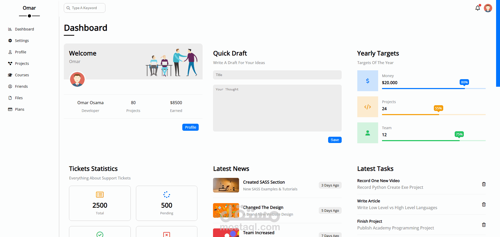This screenshot has width=500, height=237.
Task: Open Projects in the sidebar
Action: pos(22,64)
